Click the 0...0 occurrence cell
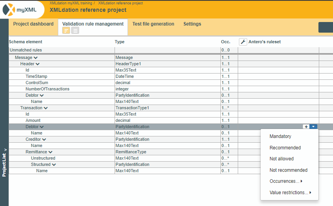 (x=229, y=50)
